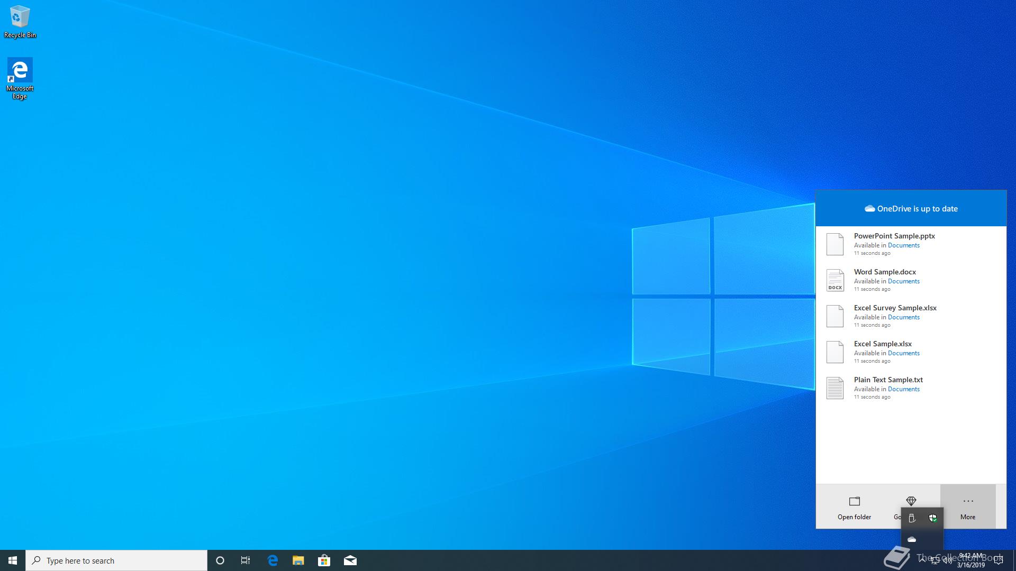The image size is (1016, 571).
Task: Click the Type here to search box
Action: [x=116, y=560]
